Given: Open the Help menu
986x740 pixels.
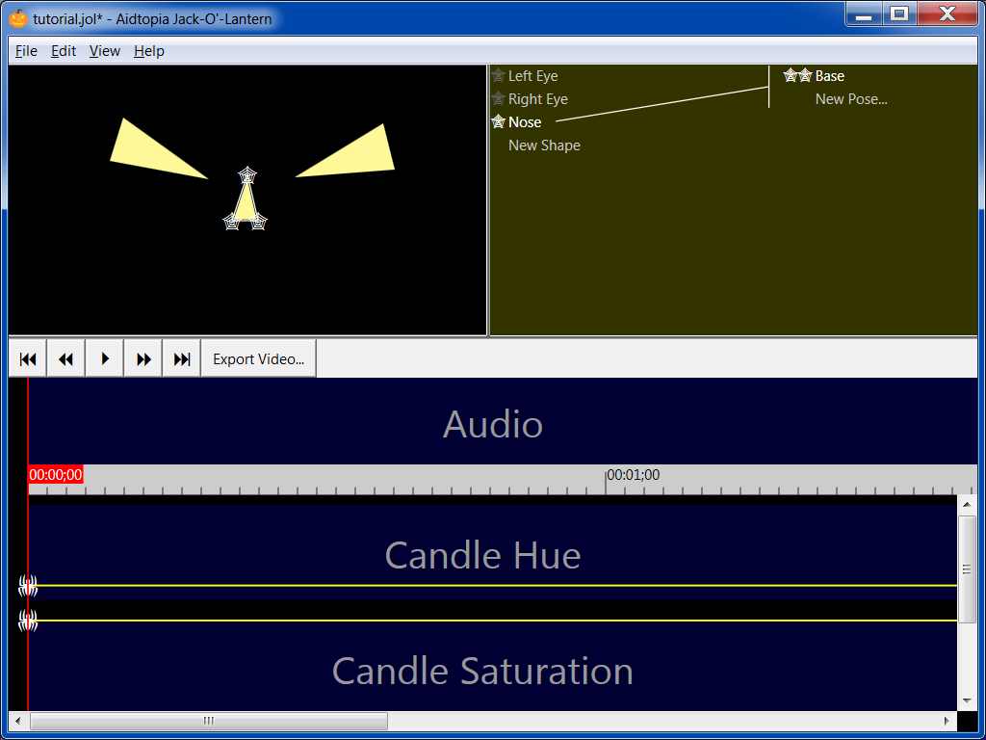Looking at the screenshot, I should 149,51.
